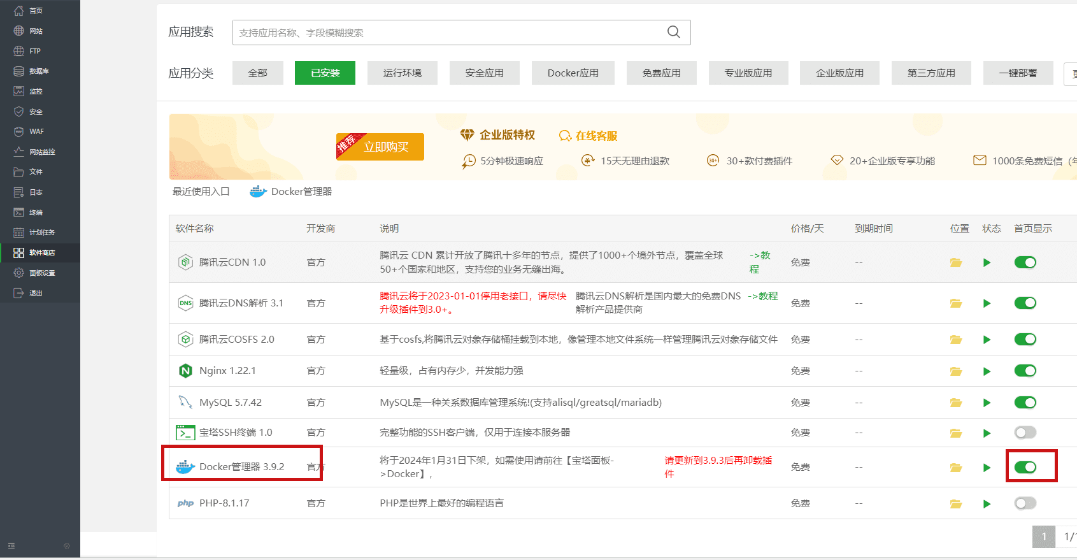Screen dimensions: 1077x560
Task: Open the 终端 sidebar item
Action: pyautogui.click(x=36, y=212)
